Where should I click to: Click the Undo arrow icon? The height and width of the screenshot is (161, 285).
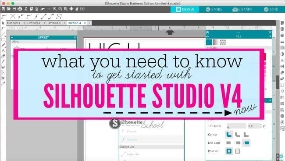click(43, 9)
